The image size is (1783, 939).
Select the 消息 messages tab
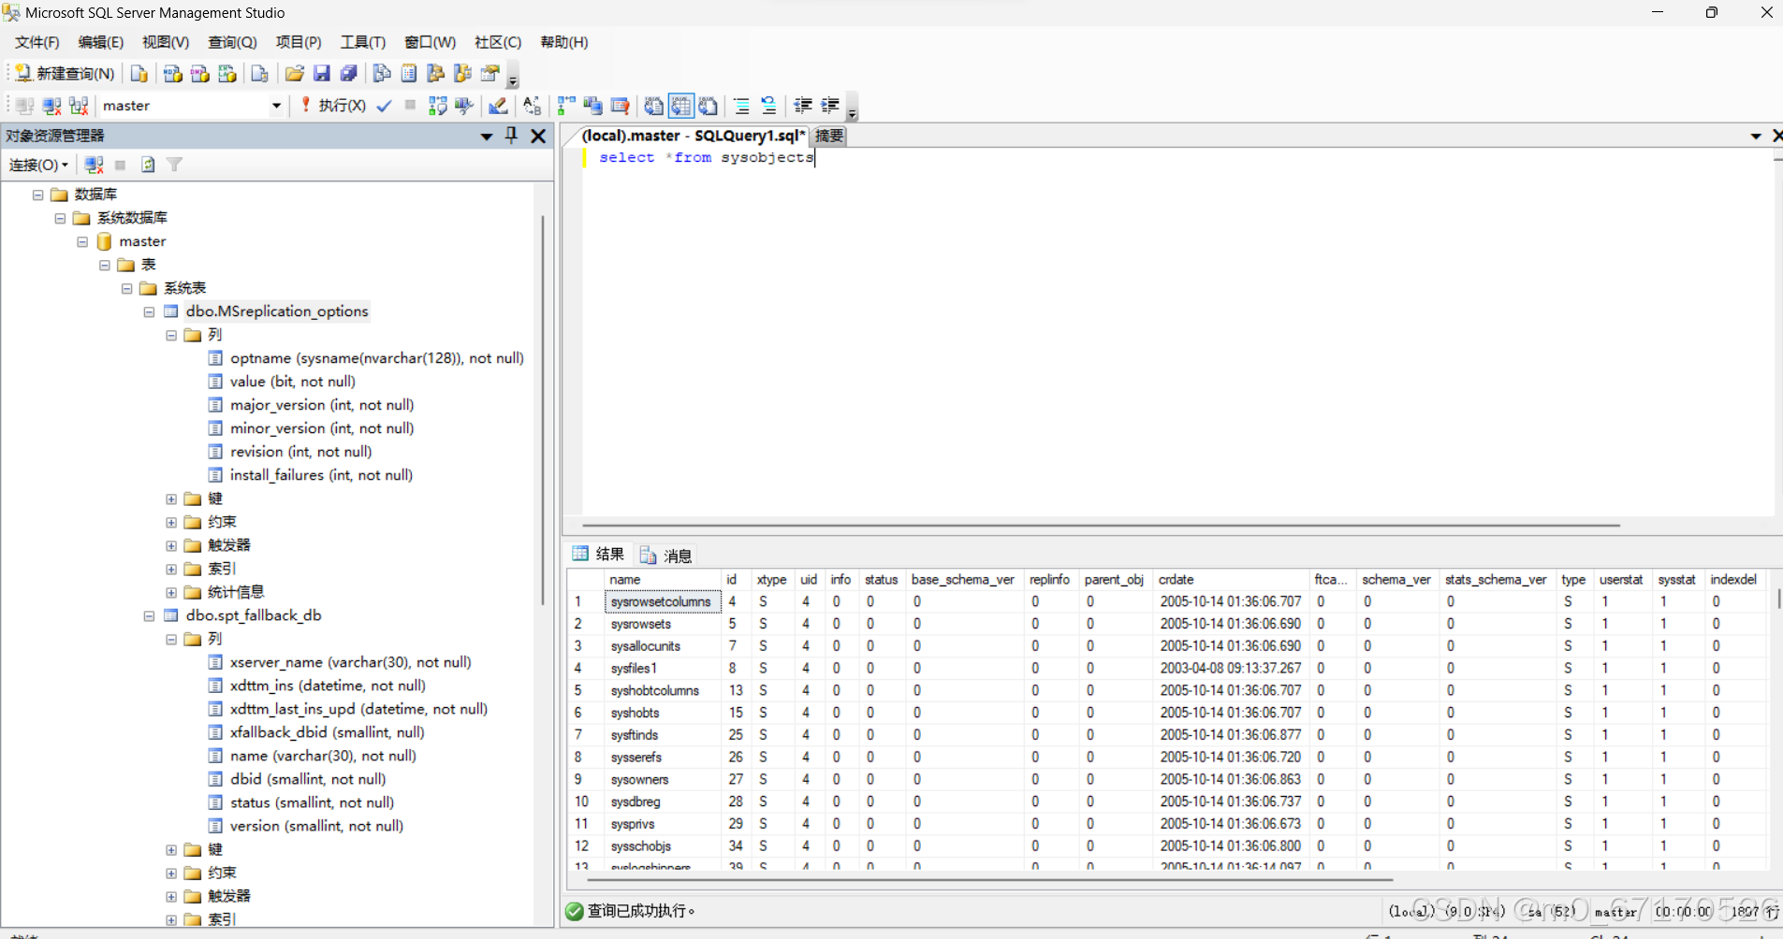point(666,556)
